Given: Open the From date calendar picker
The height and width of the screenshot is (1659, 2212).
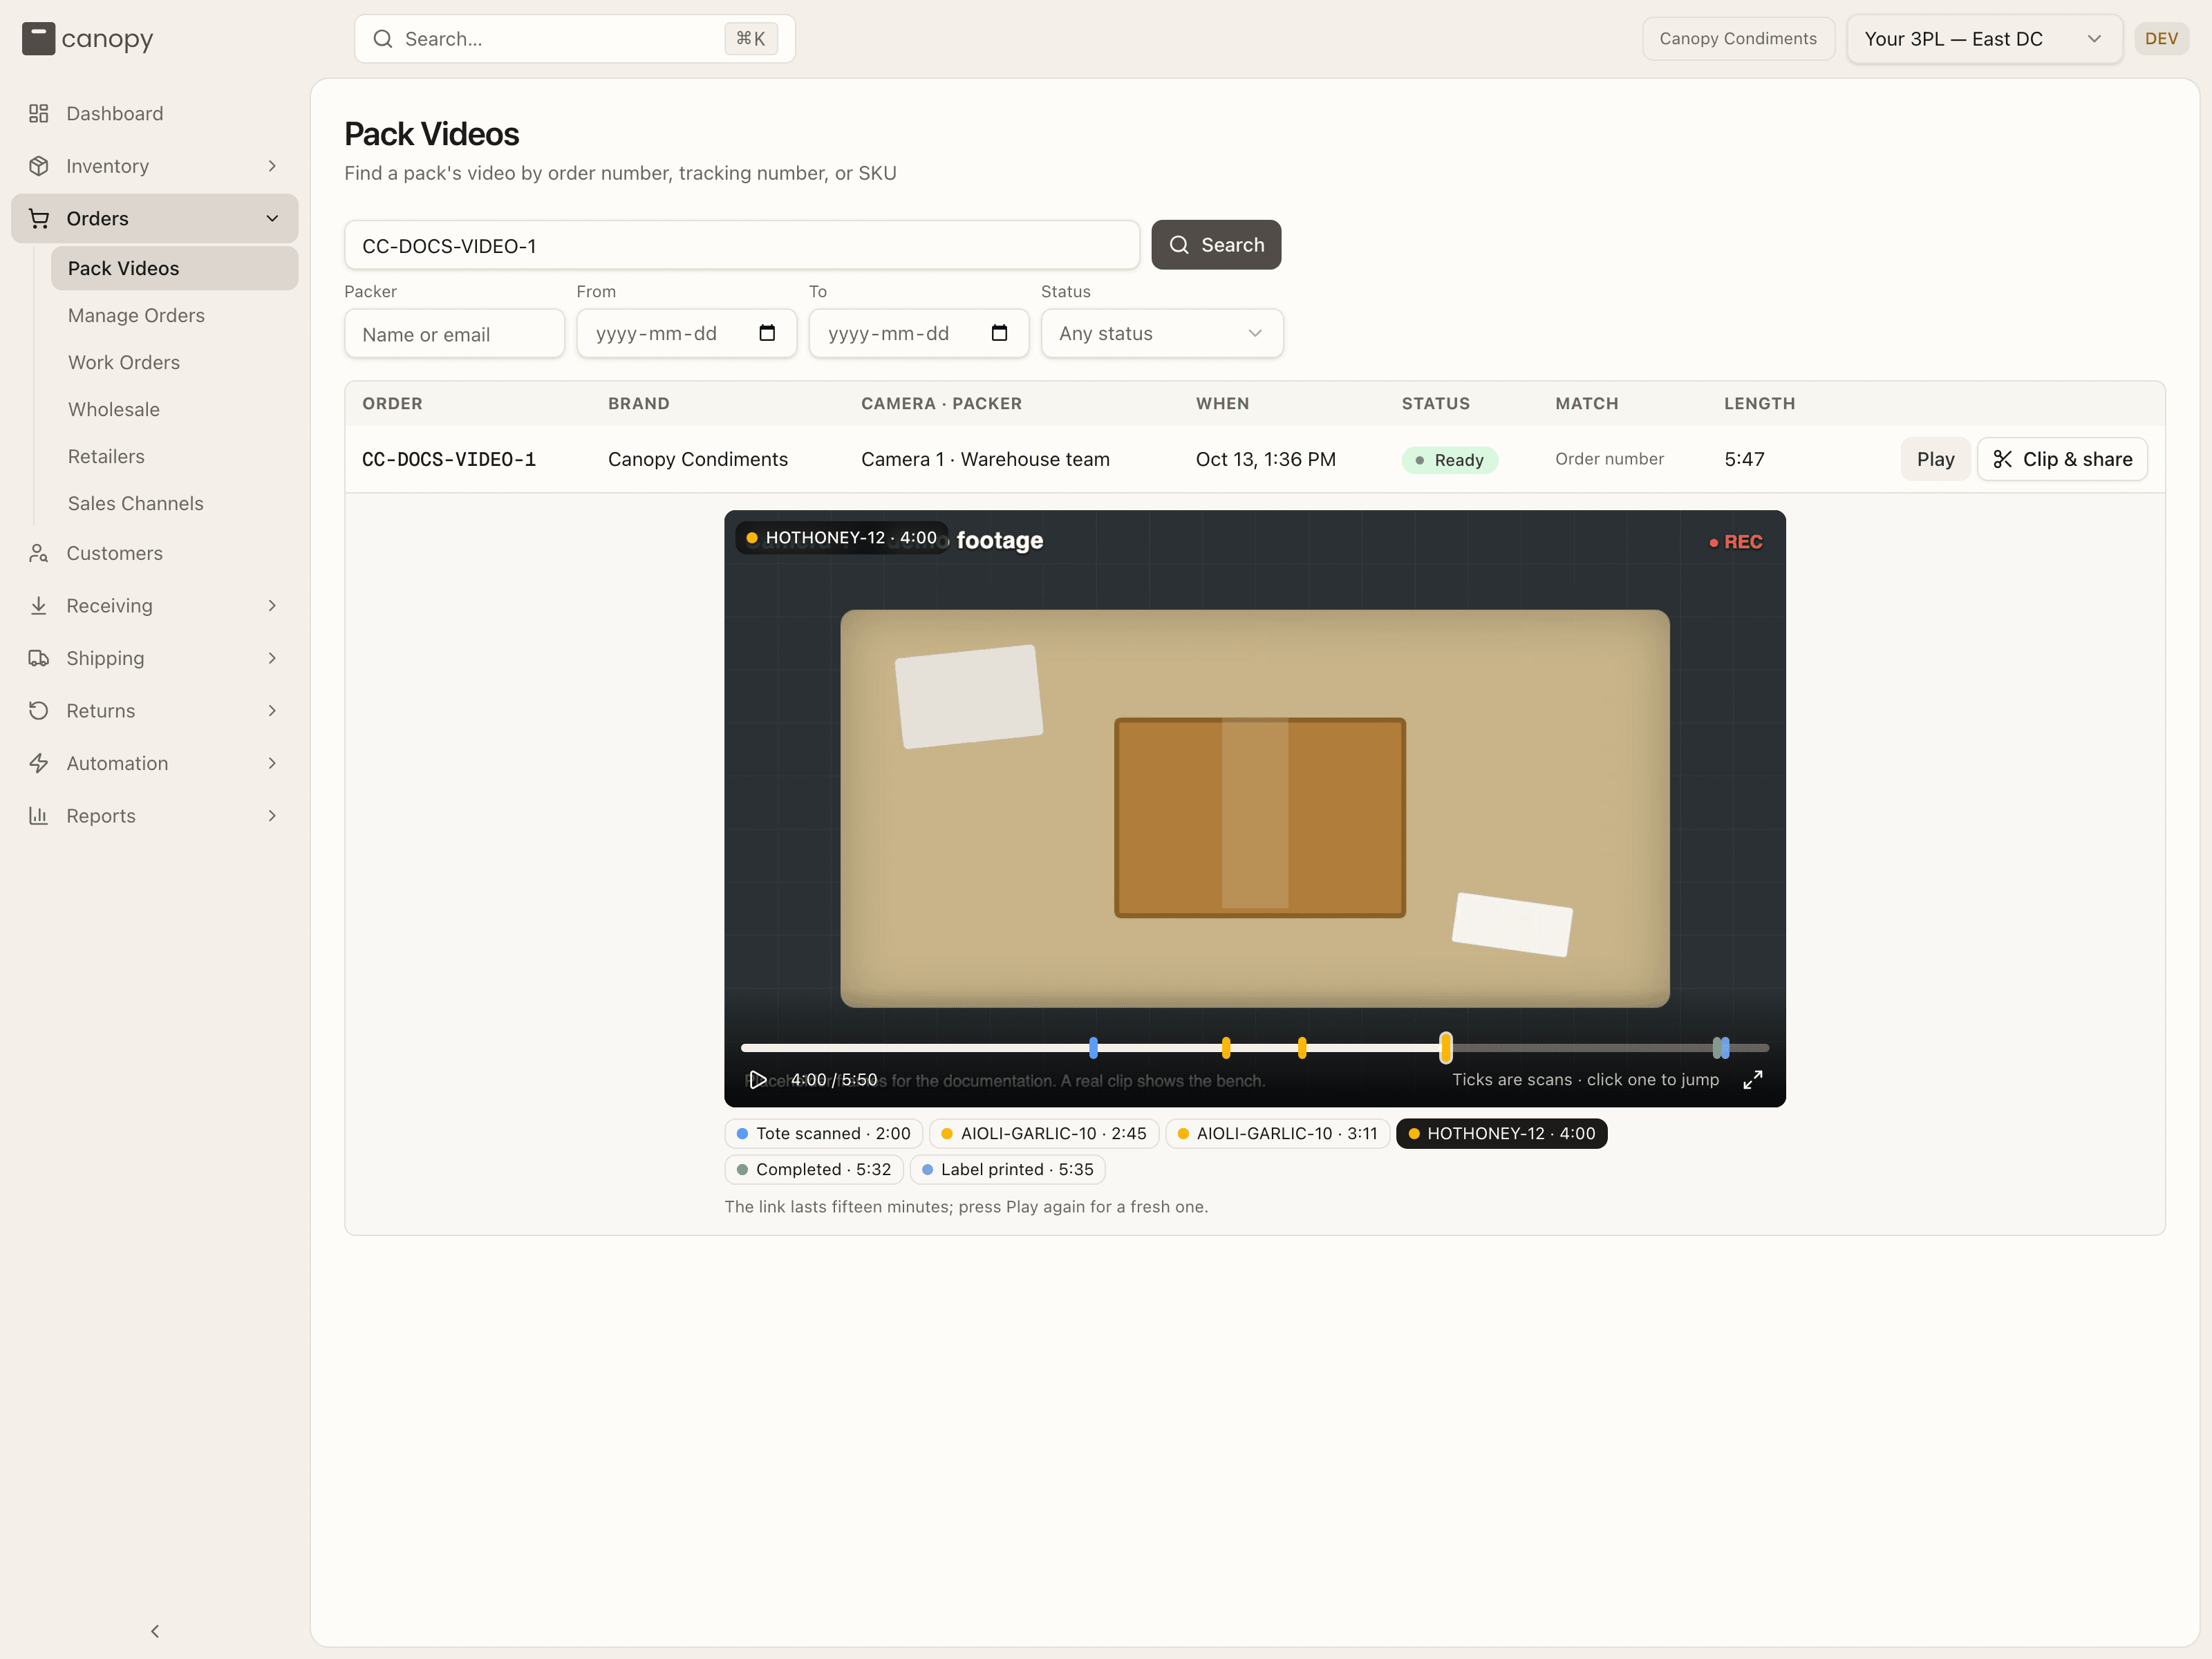Looking at the screenshot, I should point(767,333).
